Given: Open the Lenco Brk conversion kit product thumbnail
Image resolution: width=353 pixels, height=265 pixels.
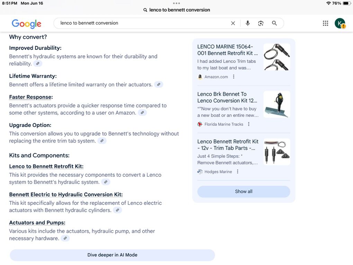Looking at the screenshot, I should [x=277, y=104].
